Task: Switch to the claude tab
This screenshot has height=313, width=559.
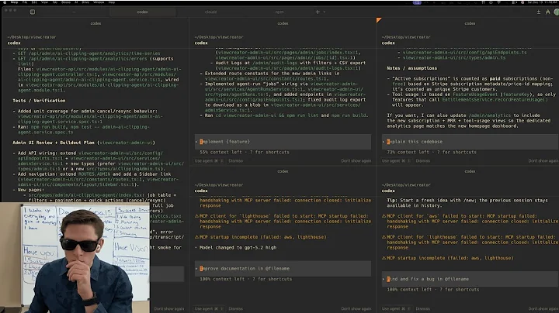Action: 210,12
